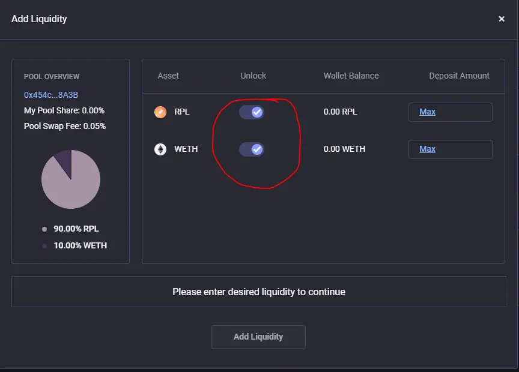Click the Deposit Amount column header
Image resolution: width=519 pixels, height=372 pixels.
click(x=459, y=76)
